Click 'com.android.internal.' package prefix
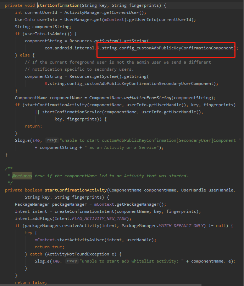The height and width of the screenshot is (286, 244). click(x=71, y=48)
